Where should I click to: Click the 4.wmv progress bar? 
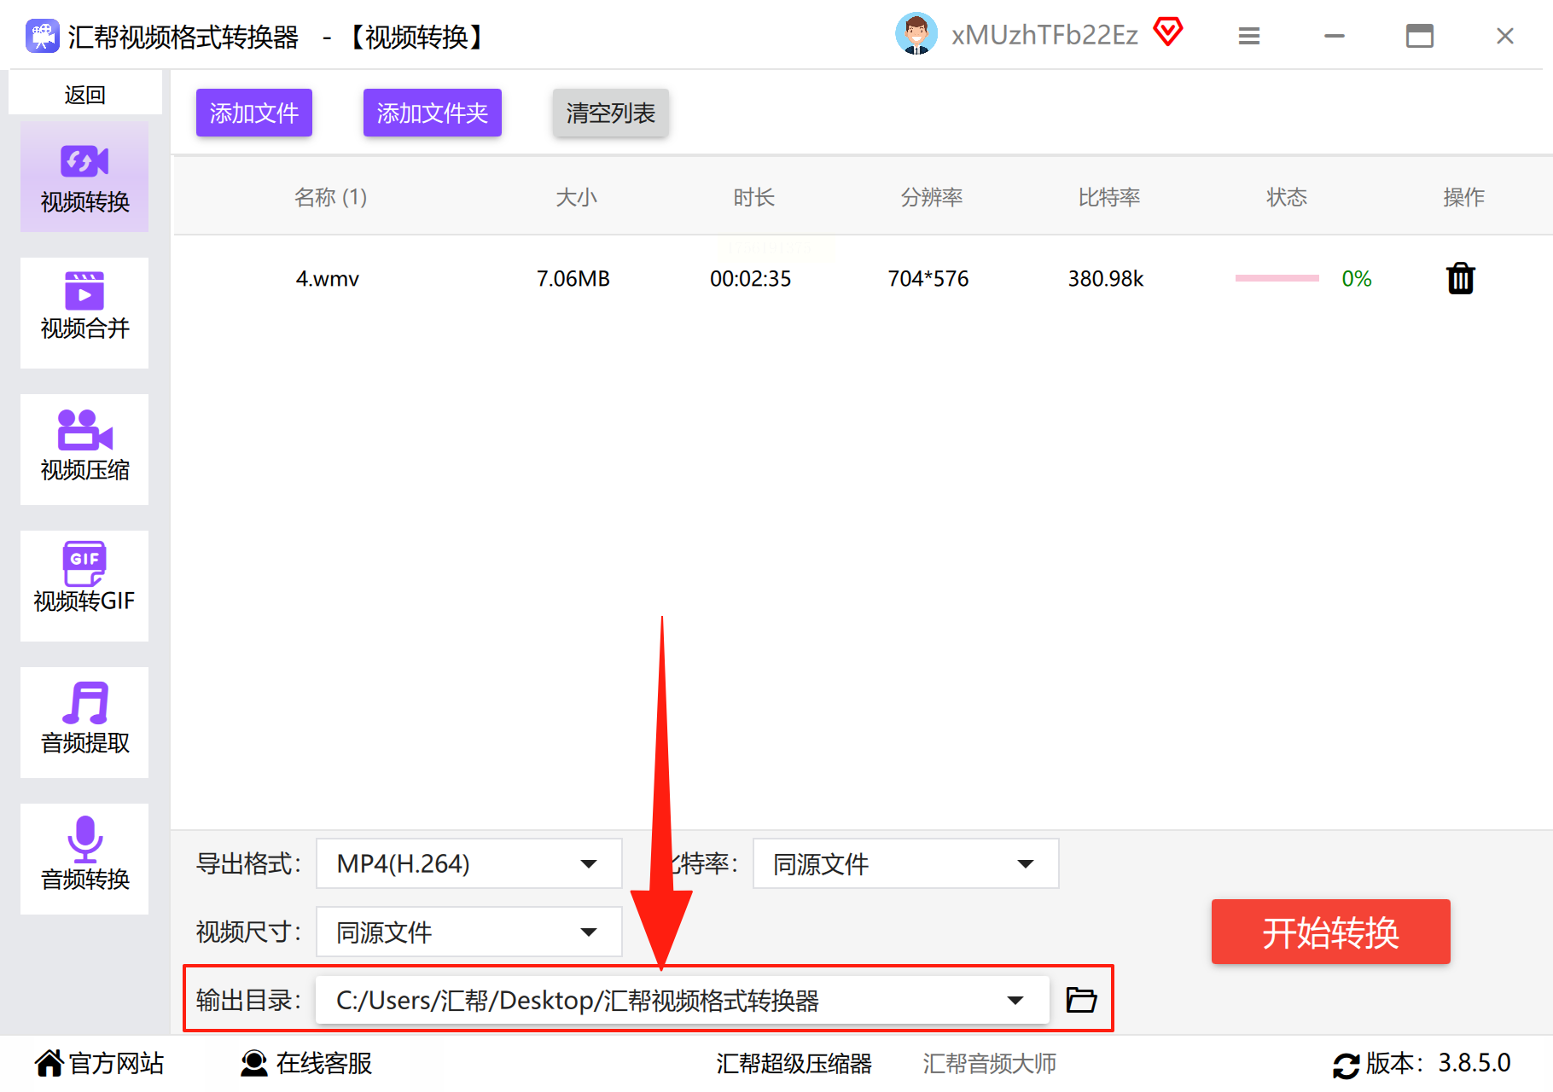tap(1277, 278)
